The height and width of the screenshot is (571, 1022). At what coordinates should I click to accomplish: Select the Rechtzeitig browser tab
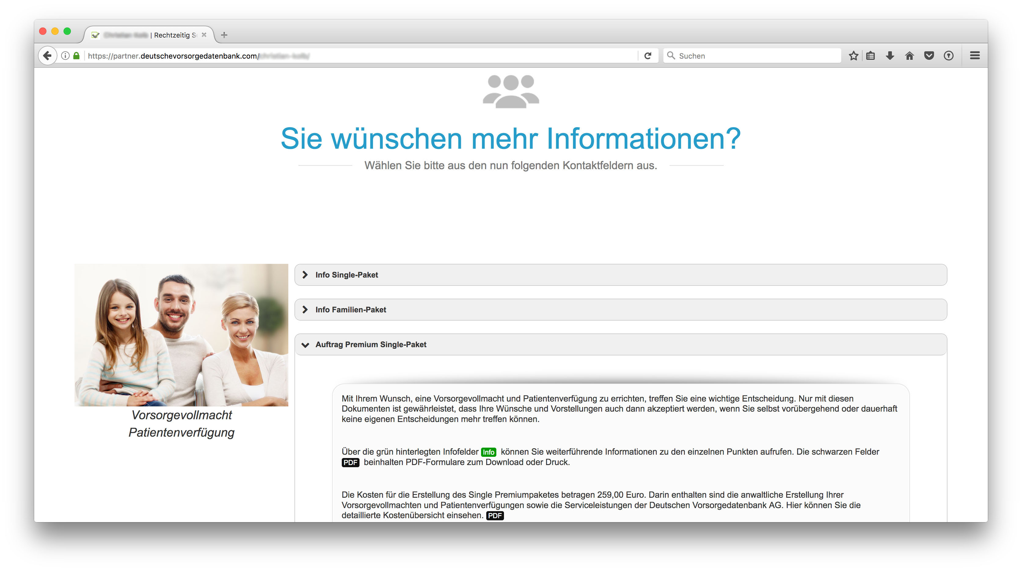(x=149, y=35)
